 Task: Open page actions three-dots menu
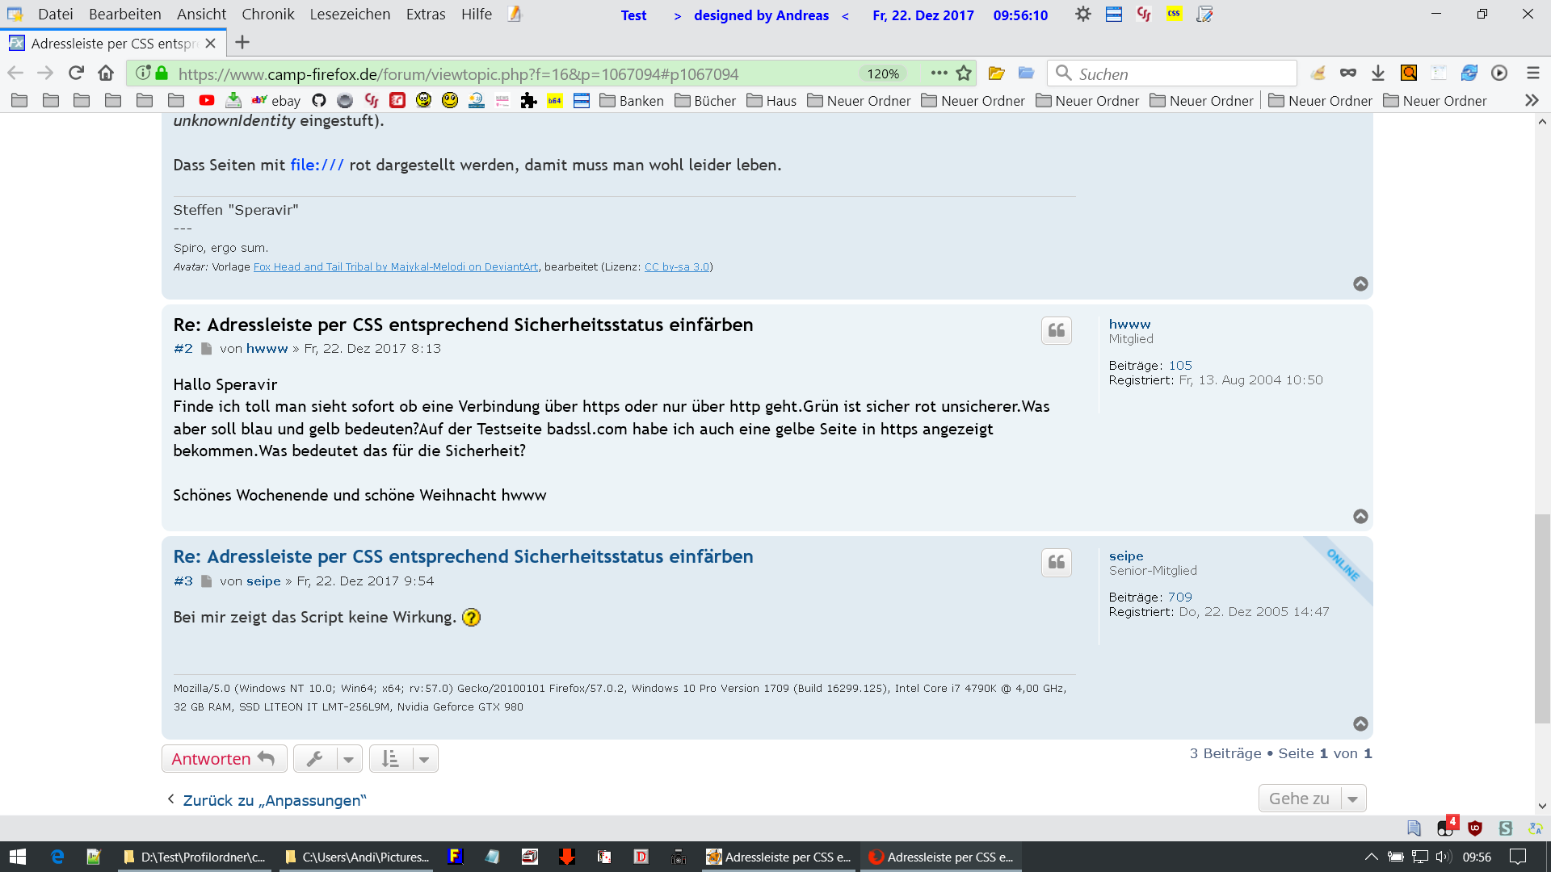click(939, 73)
